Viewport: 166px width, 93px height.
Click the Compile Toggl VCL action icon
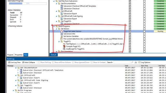(64, 47)
